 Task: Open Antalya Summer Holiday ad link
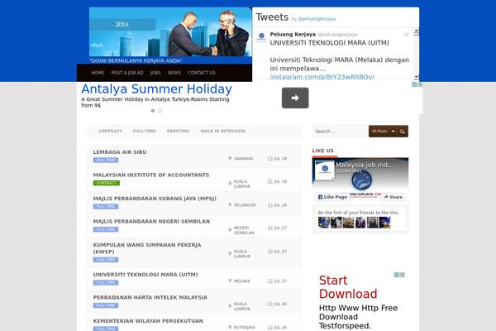coord(156,89)
